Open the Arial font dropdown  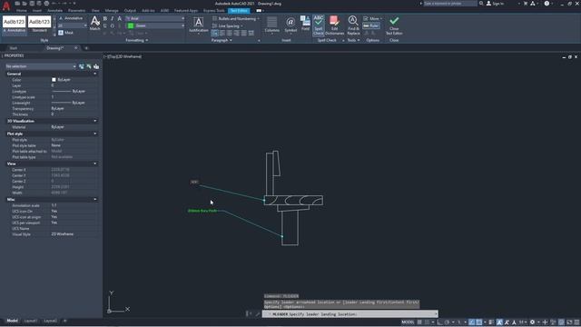(155, 18)
